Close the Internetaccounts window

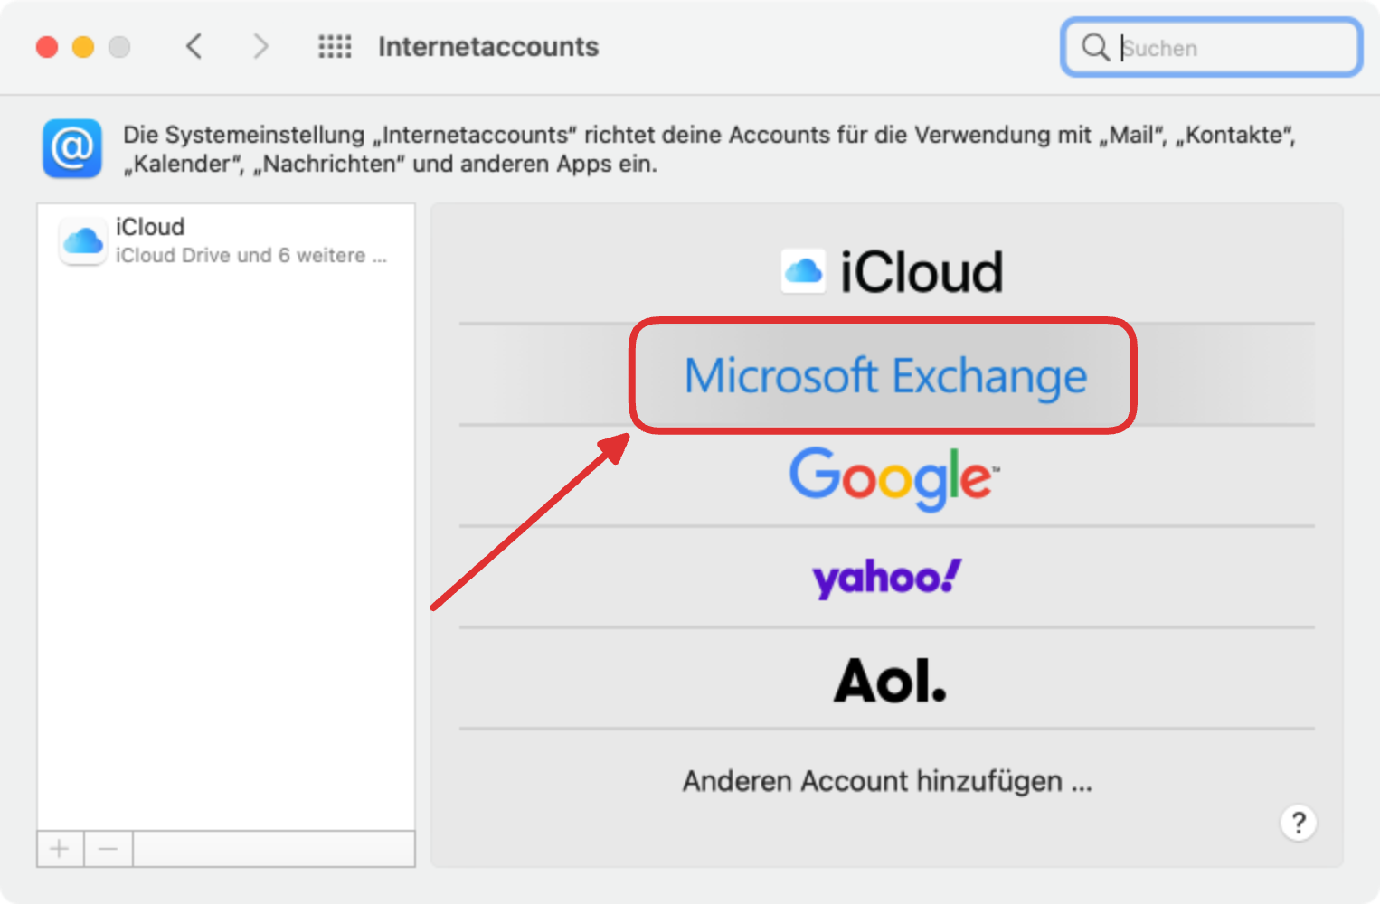click(47, 47)
